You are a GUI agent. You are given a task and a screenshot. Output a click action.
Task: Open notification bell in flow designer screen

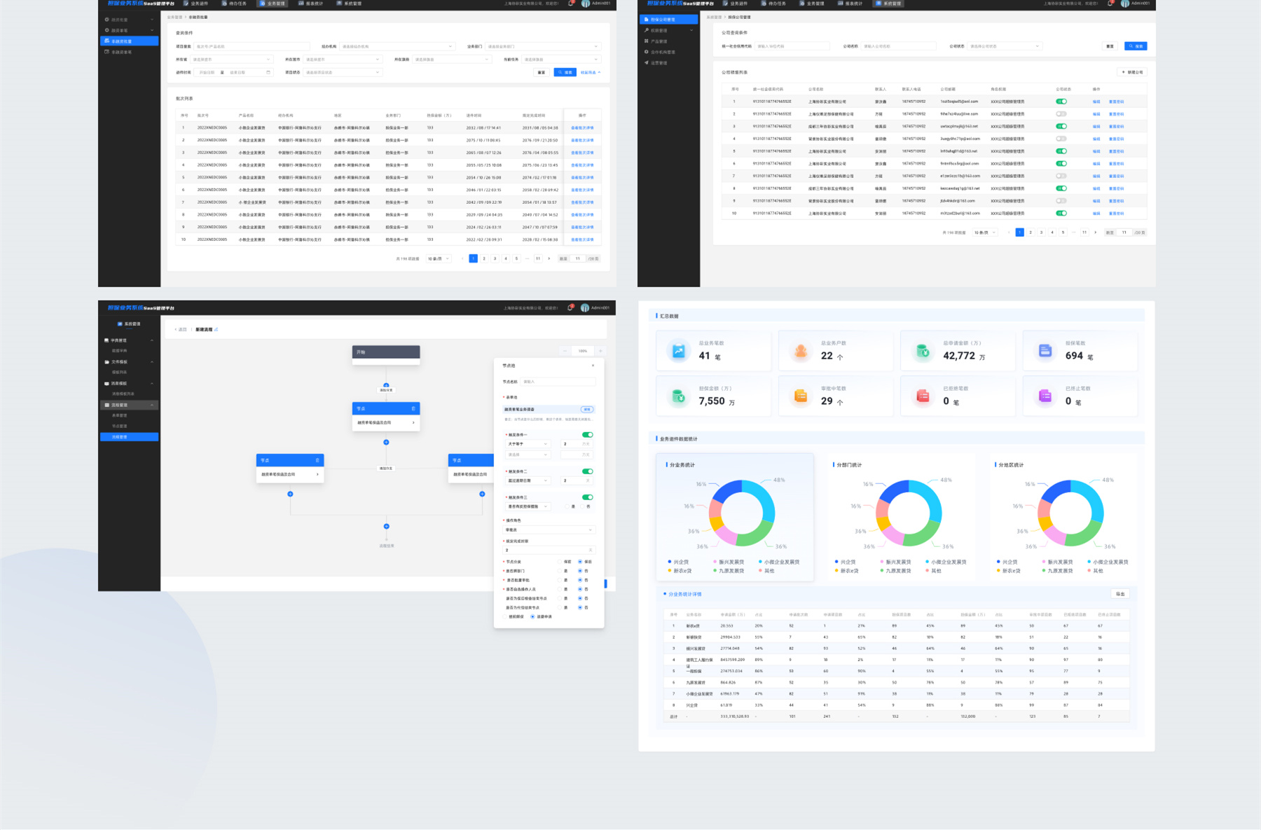click(571, 307)
